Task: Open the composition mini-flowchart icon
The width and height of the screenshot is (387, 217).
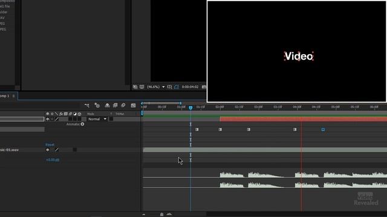Action: pyautogui.click(x=87, y=105)
